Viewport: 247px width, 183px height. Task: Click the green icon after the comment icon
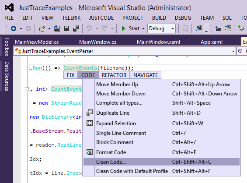click(241, 28)
